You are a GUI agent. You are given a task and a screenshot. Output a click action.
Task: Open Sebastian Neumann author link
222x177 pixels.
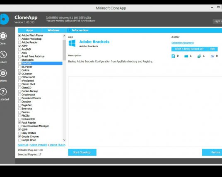(183, 43)
